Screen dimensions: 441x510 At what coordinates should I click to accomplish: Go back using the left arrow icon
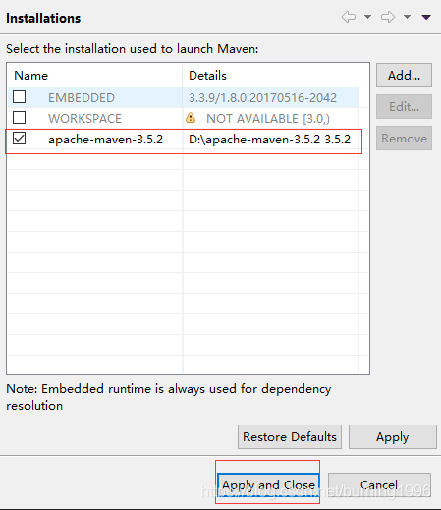pyautogui.click(x=349, y=17)
